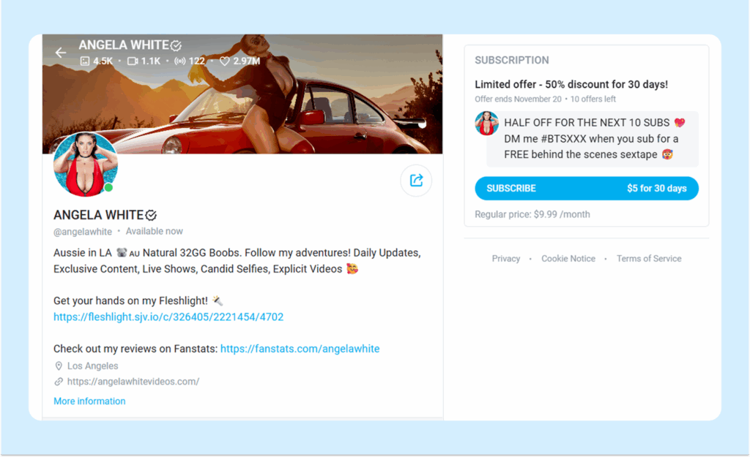Click the verified checkmark badge
750x457 pixels.
click(175, 45)
